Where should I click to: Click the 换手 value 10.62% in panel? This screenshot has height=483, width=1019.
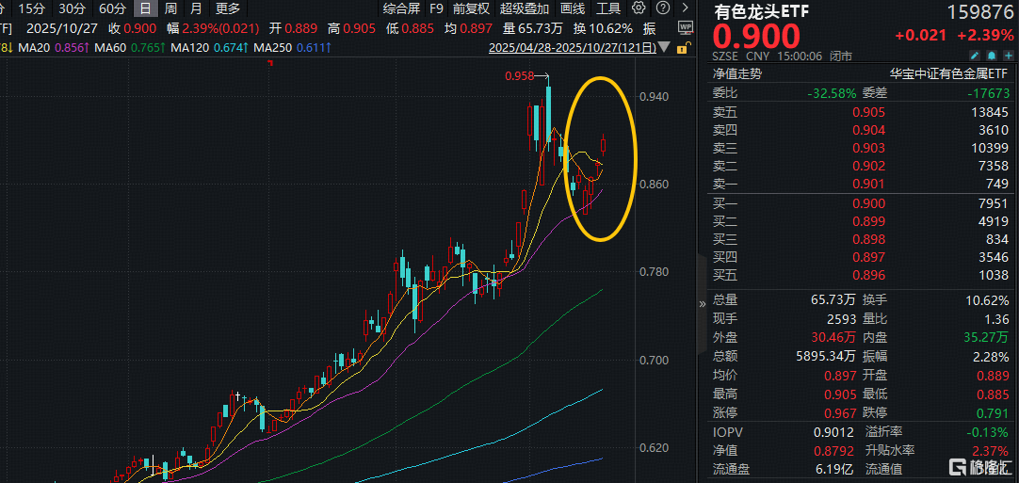point(986,300)
